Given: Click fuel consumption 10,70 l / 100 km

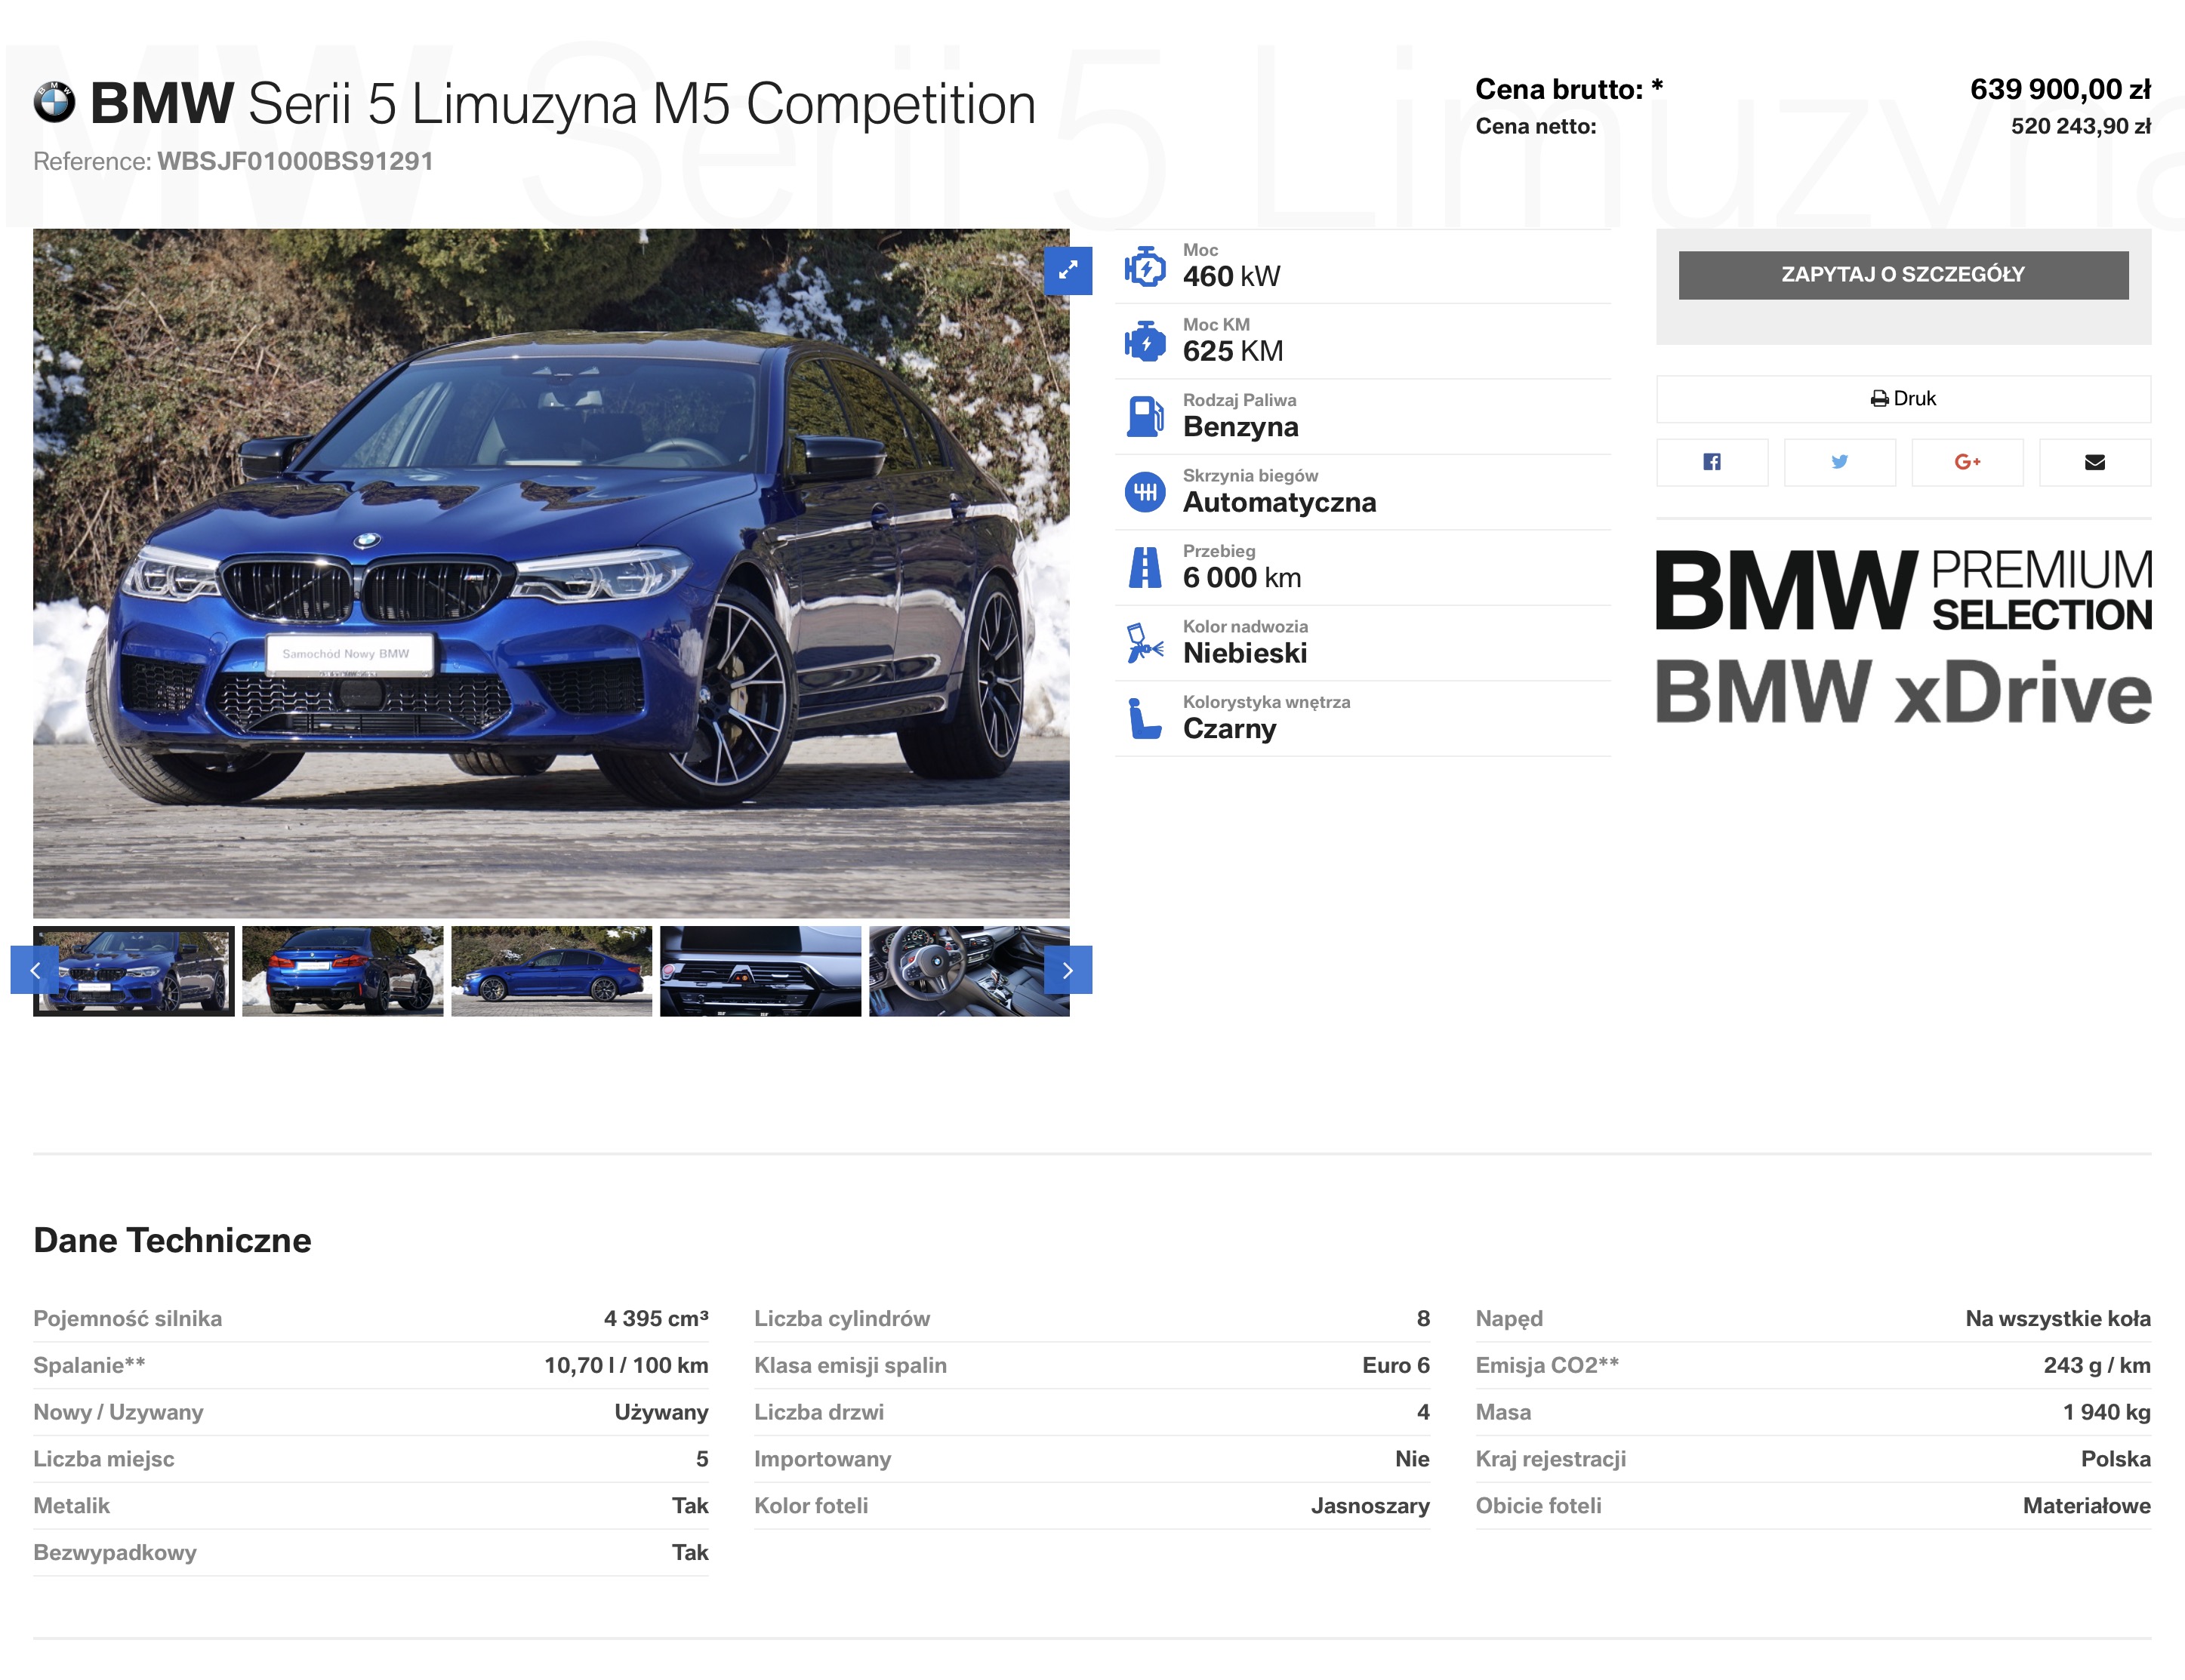Looking at the screenshot, I should tap(625, 1365).
